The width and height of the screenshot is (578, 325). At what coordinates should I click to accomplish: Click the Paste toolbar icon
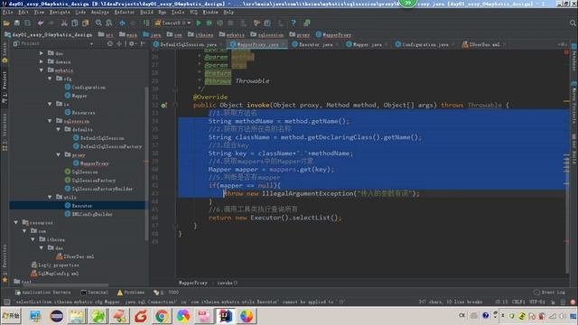(x=86, y=23)
